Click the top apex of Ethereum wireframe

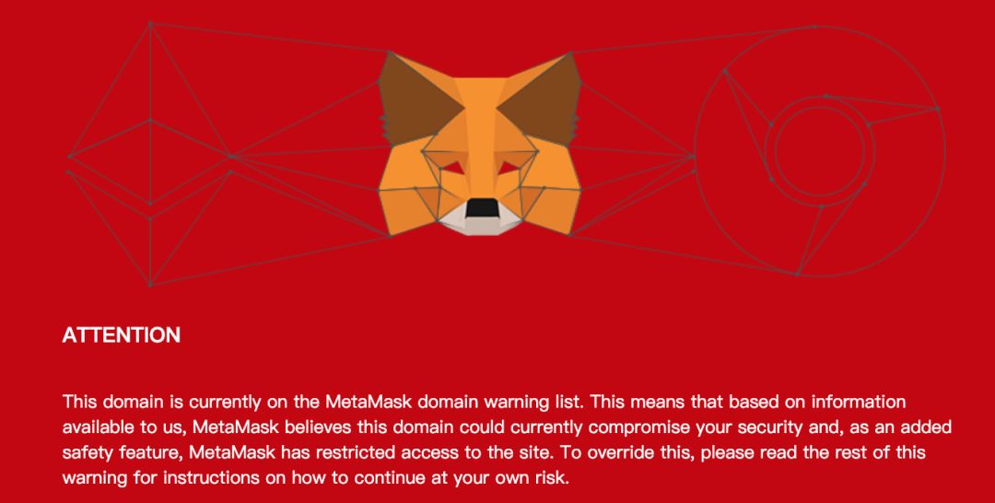pyautogui.click(x=150, y=23)
